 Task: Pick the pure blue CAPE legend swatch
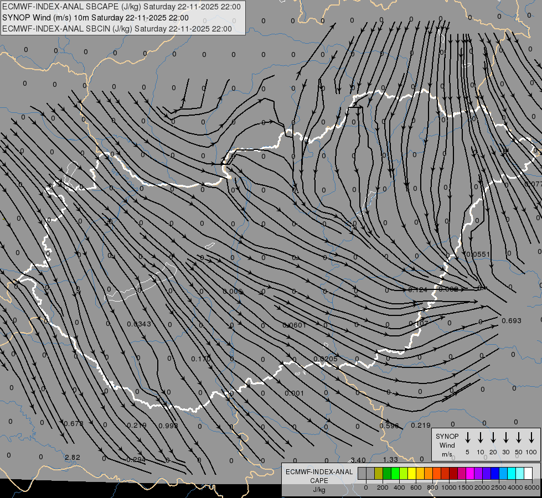[494, 474]
